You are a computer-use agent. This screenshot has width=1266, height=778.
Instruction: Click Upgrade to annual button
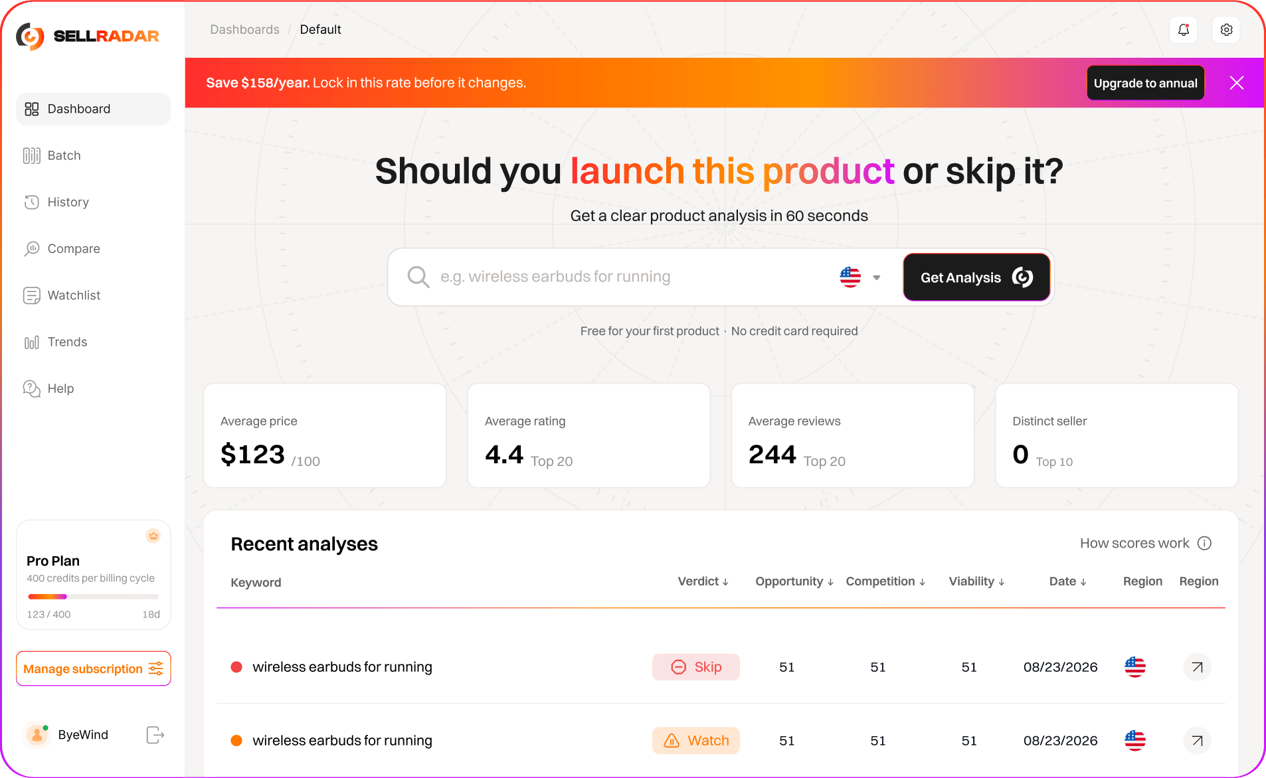tap(1145, 83)
